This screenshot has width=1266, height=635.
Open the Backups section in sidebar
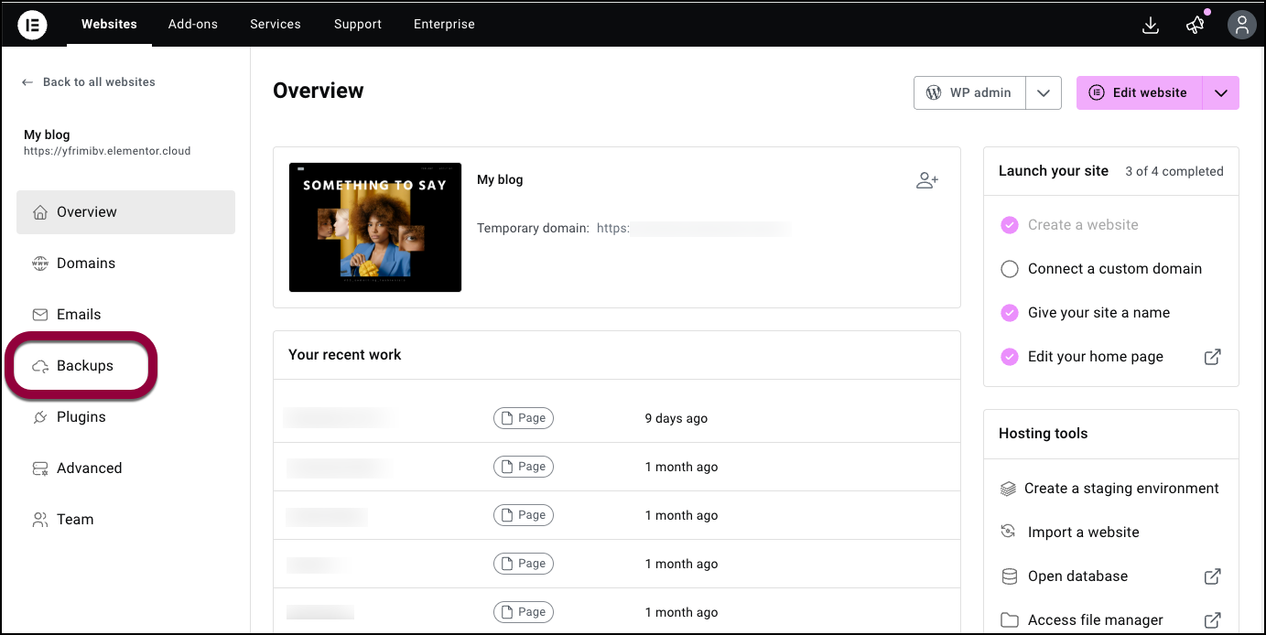pos(82,366)
